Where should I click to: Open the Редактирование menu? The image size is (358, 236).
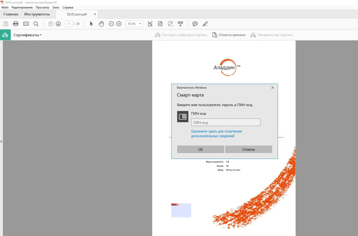(22, 7)
